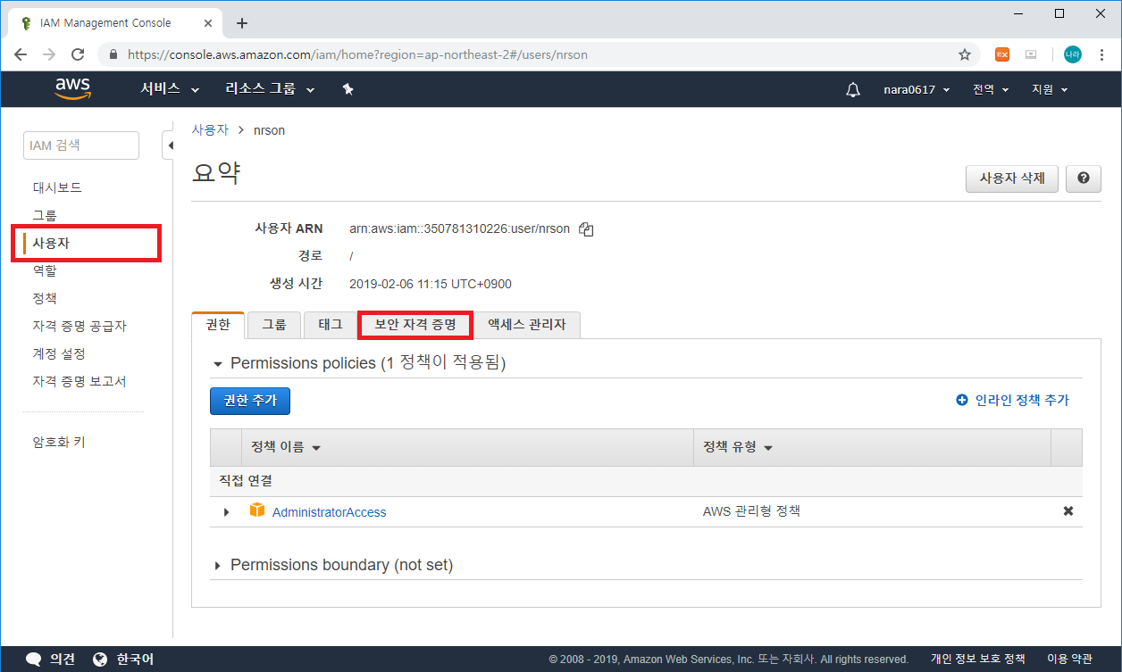This screenshot has height=672, width=1122.
Task: Open the 서비스 services dropdown
Action: click(x=170, y=89)
